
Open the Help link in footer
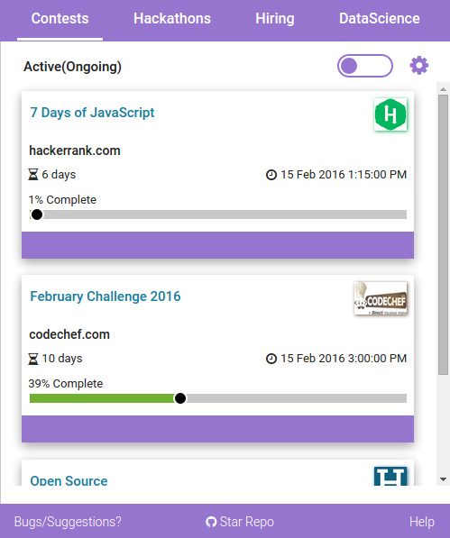pyautogui.click(x=421, y=522)
